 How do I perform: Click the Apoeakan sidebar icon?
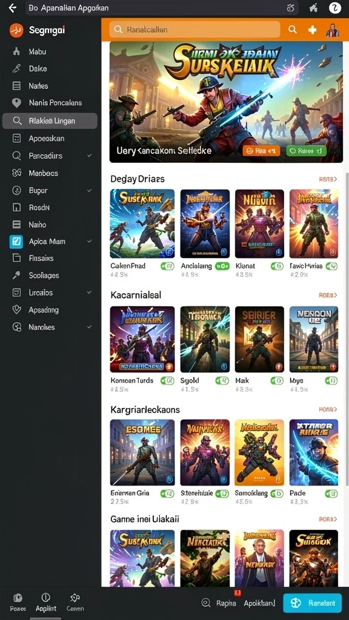(16, 139)
